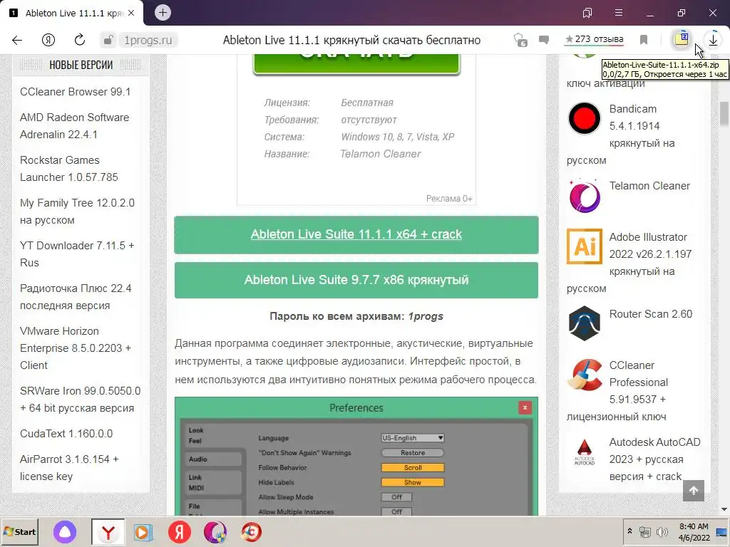Open red Я Yandex taskbar icon
Screen dimensions: 730x547
(179, 531)
